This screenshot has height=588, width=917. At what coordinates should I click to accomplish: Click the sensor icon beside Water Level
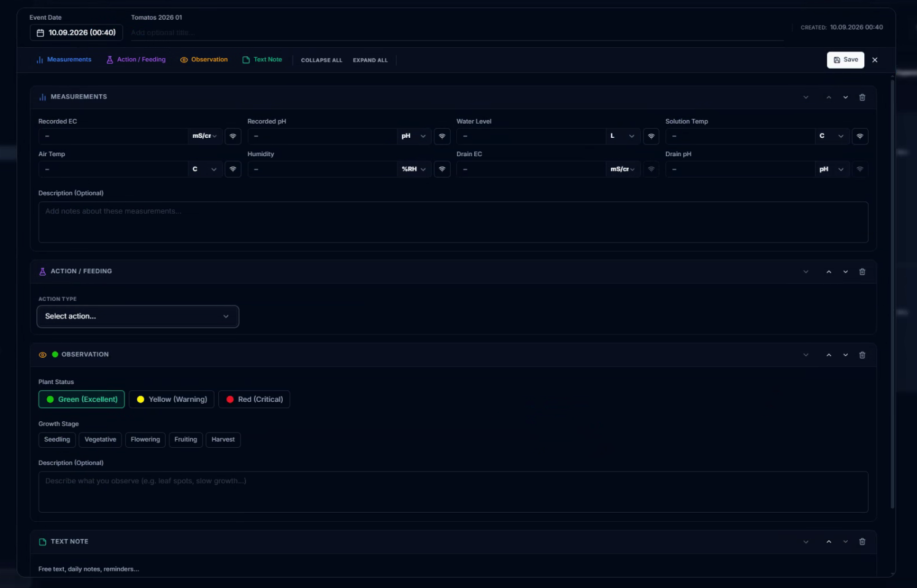click(x=651, y=136)
